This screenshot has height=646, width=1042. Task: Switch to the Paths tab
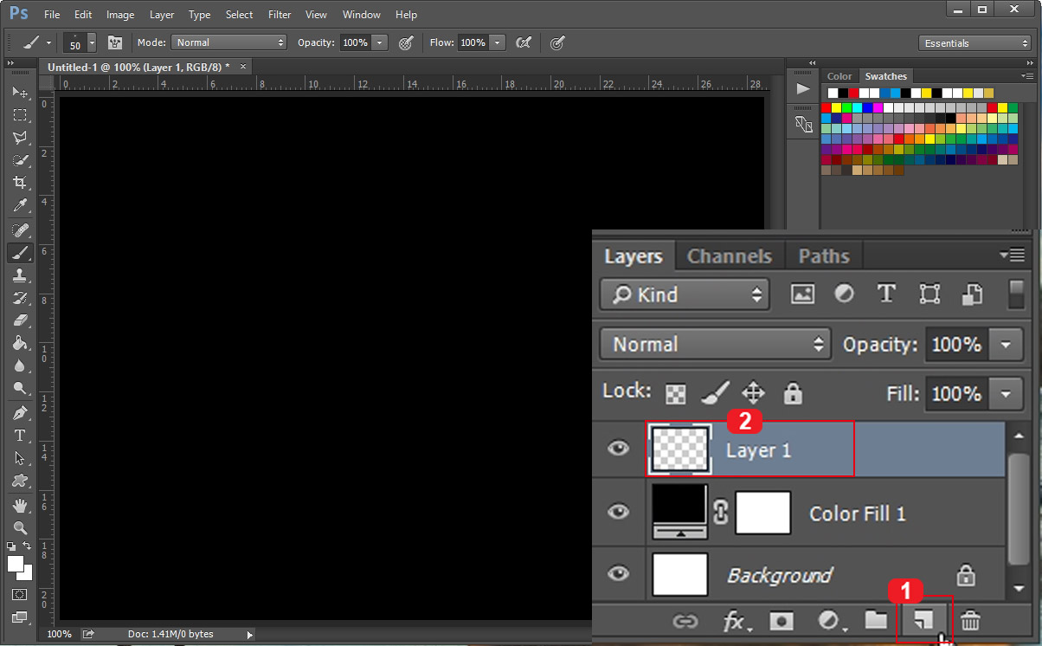(x=824, y=256)
